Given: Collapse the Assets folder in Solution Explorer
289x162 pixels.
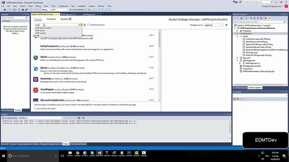Looking at the screenshot, I should [x=238, y=36].
